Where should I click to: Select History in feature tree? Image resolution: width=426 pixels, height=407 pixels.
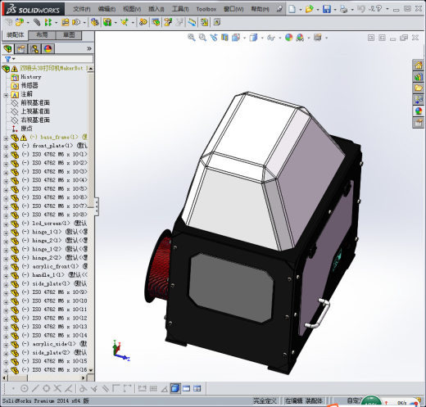tap(31, 77)
